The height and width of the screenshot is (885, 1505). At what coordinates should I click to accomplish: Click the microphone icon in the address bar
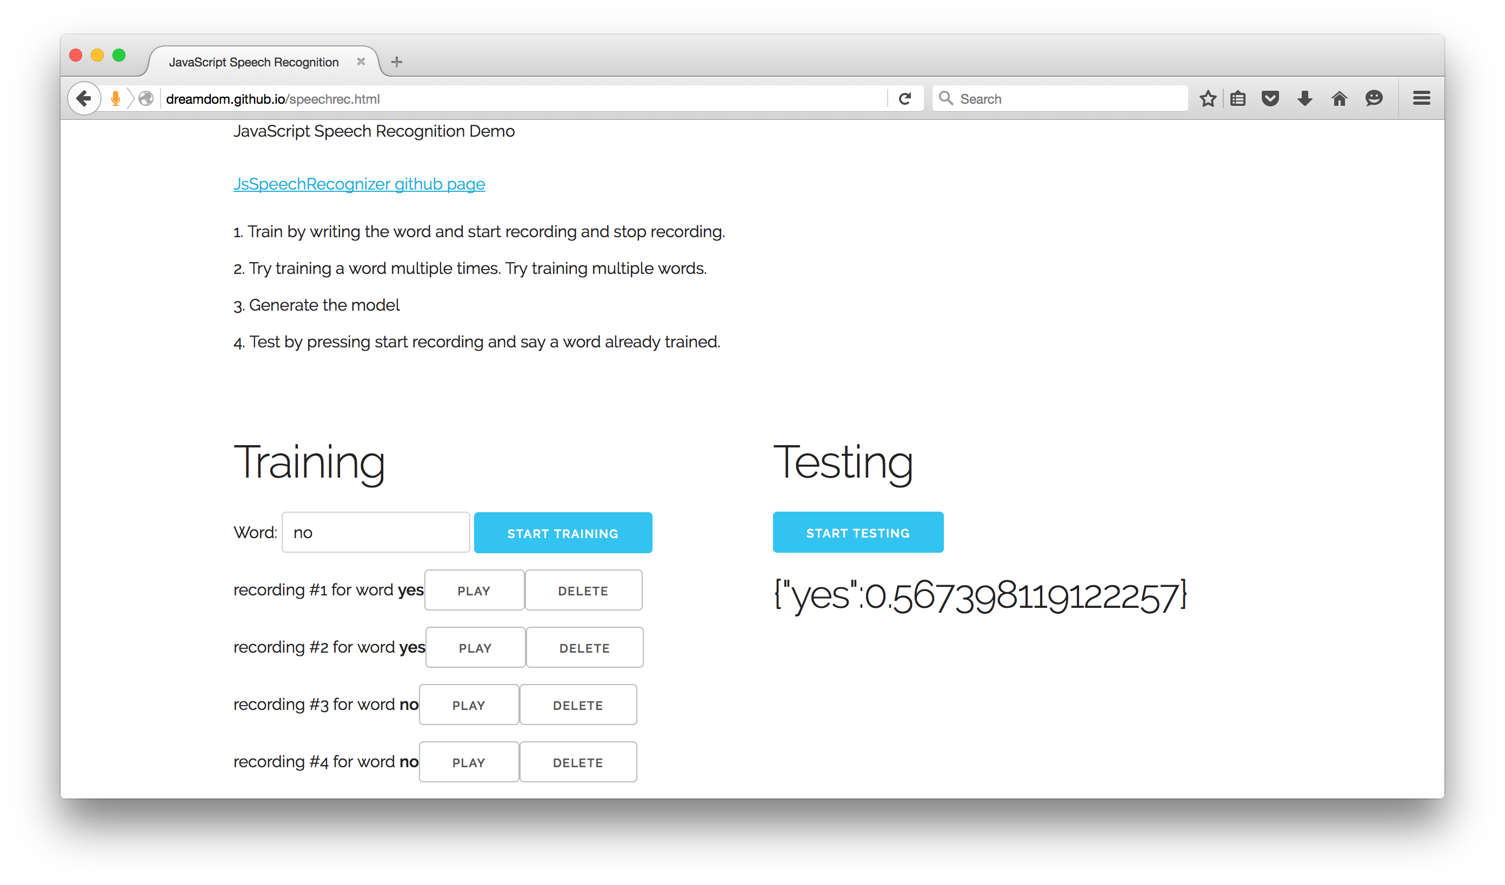tap(116, 98)
